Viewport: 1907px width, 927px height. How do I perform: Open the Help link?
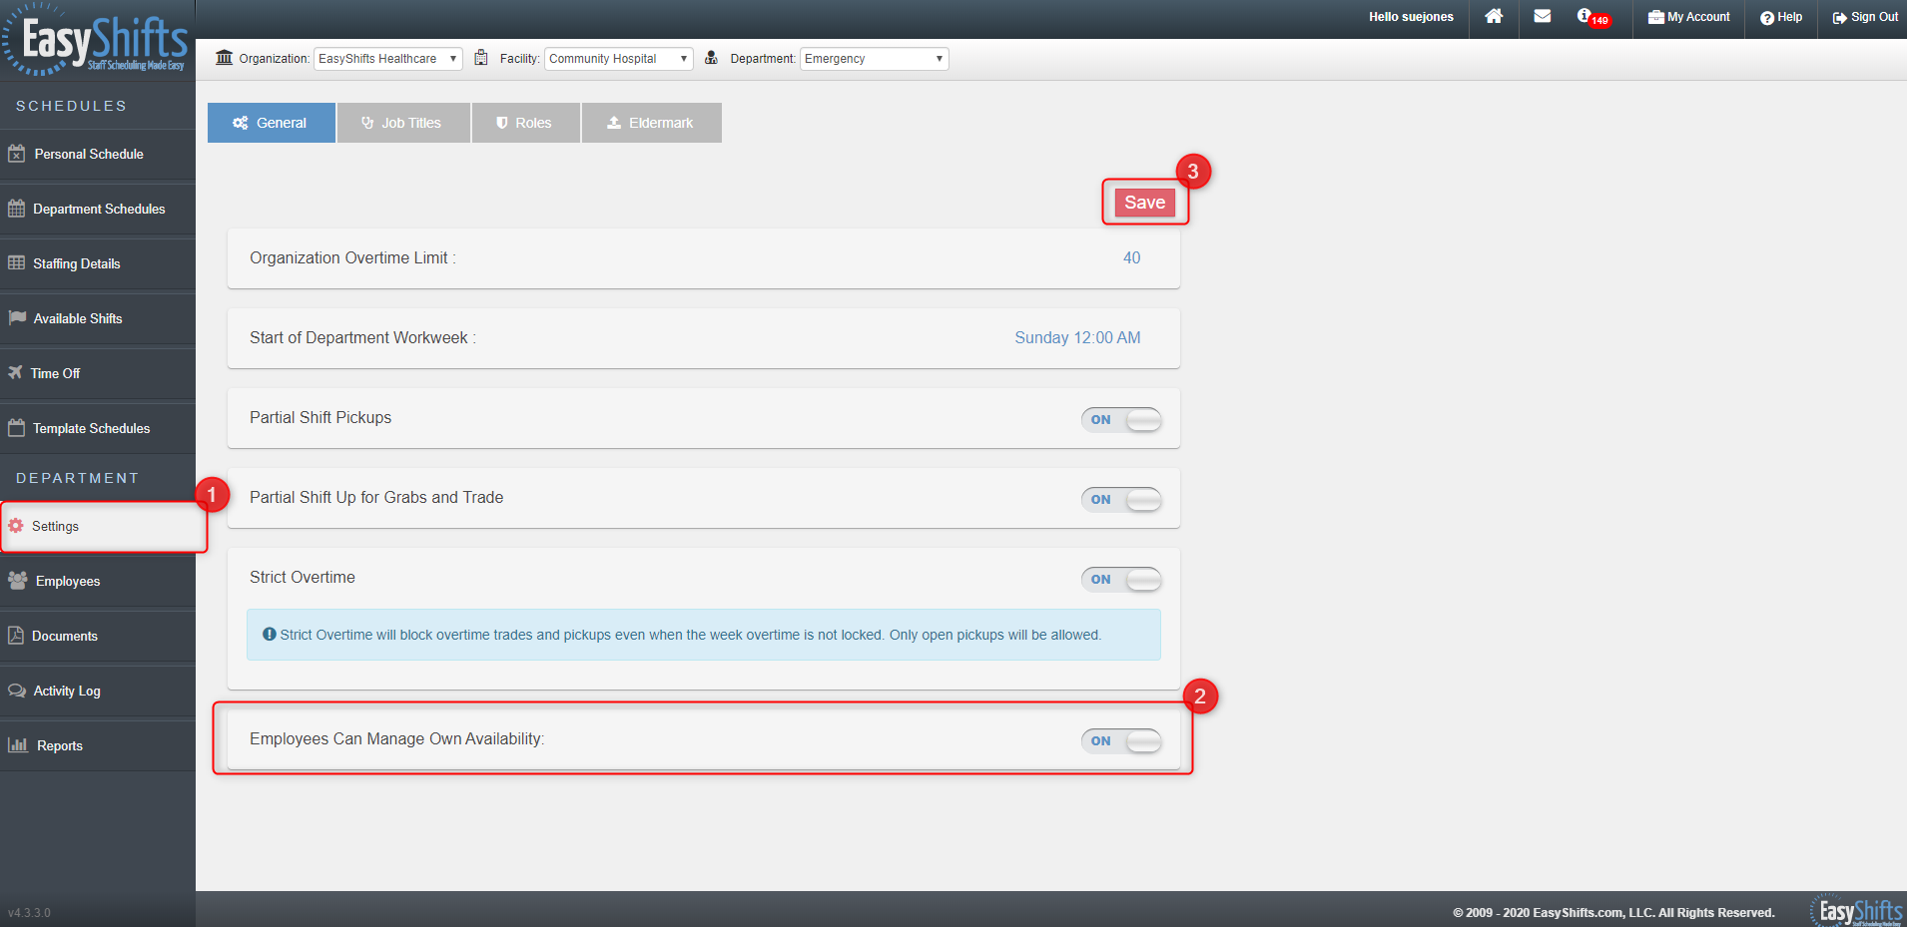point(1781,17)
